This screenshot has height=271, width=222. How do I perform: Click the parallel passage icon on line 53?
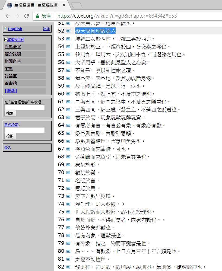click(68, 39)
